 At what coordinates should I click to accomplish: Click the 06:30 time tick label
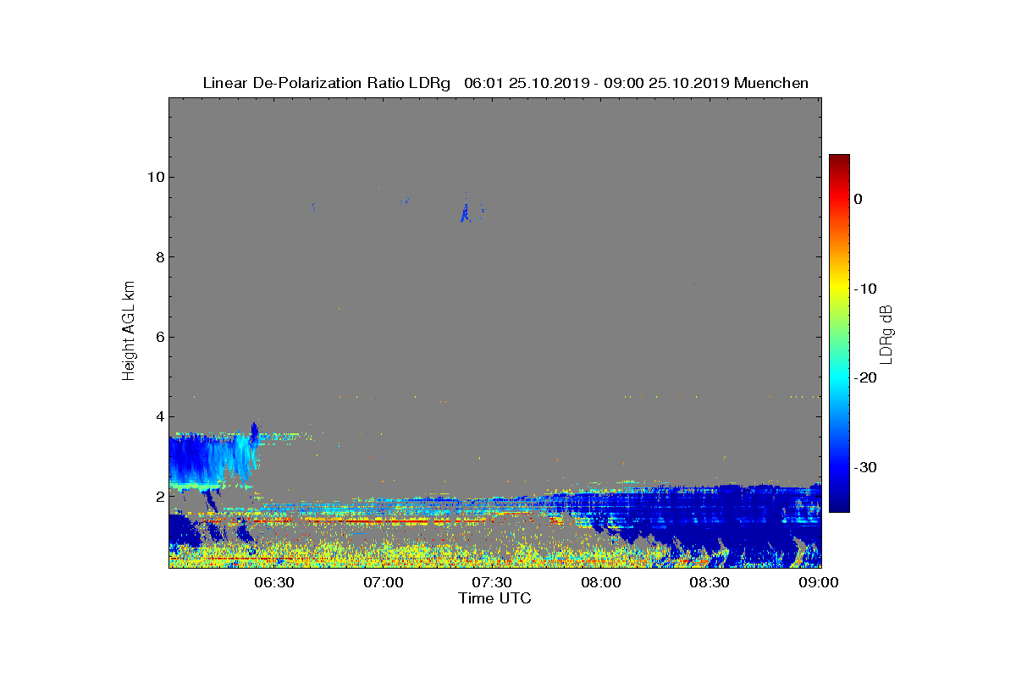(x=273, y=582)
